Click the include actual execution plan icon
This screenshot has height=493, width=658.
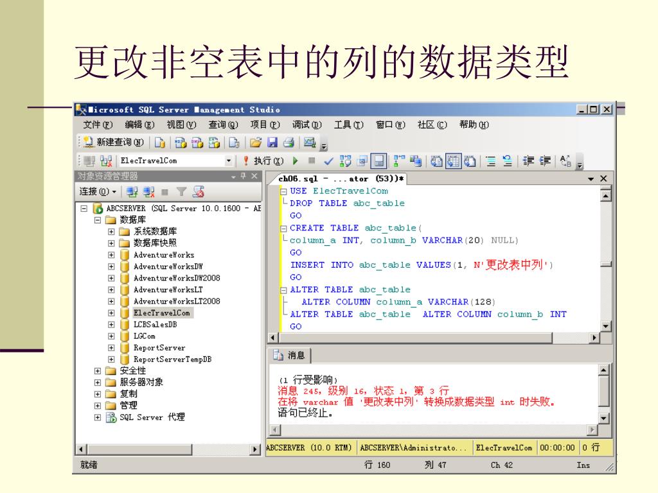tap(399, 161)
